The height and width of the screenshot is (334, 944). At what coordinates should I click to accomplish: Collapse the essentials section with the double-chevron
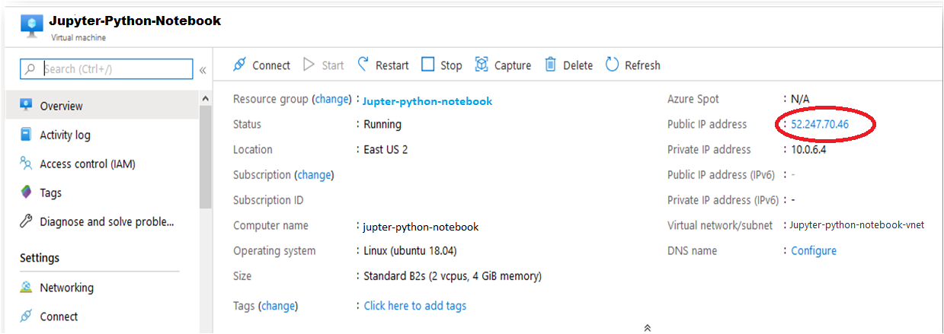point(647,328)
